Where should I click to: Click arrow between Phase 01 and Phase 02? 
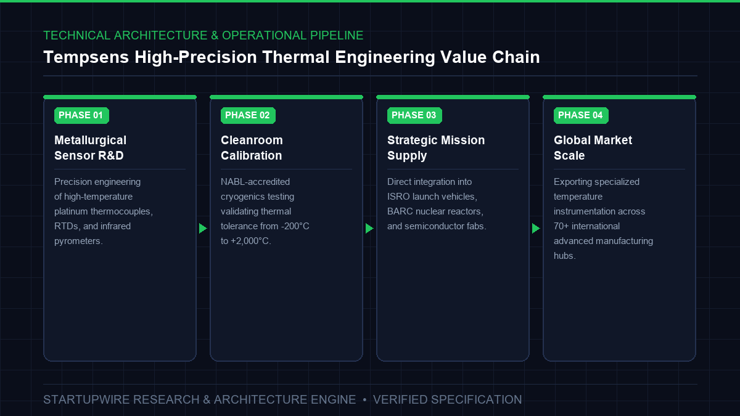pos(203,229)
